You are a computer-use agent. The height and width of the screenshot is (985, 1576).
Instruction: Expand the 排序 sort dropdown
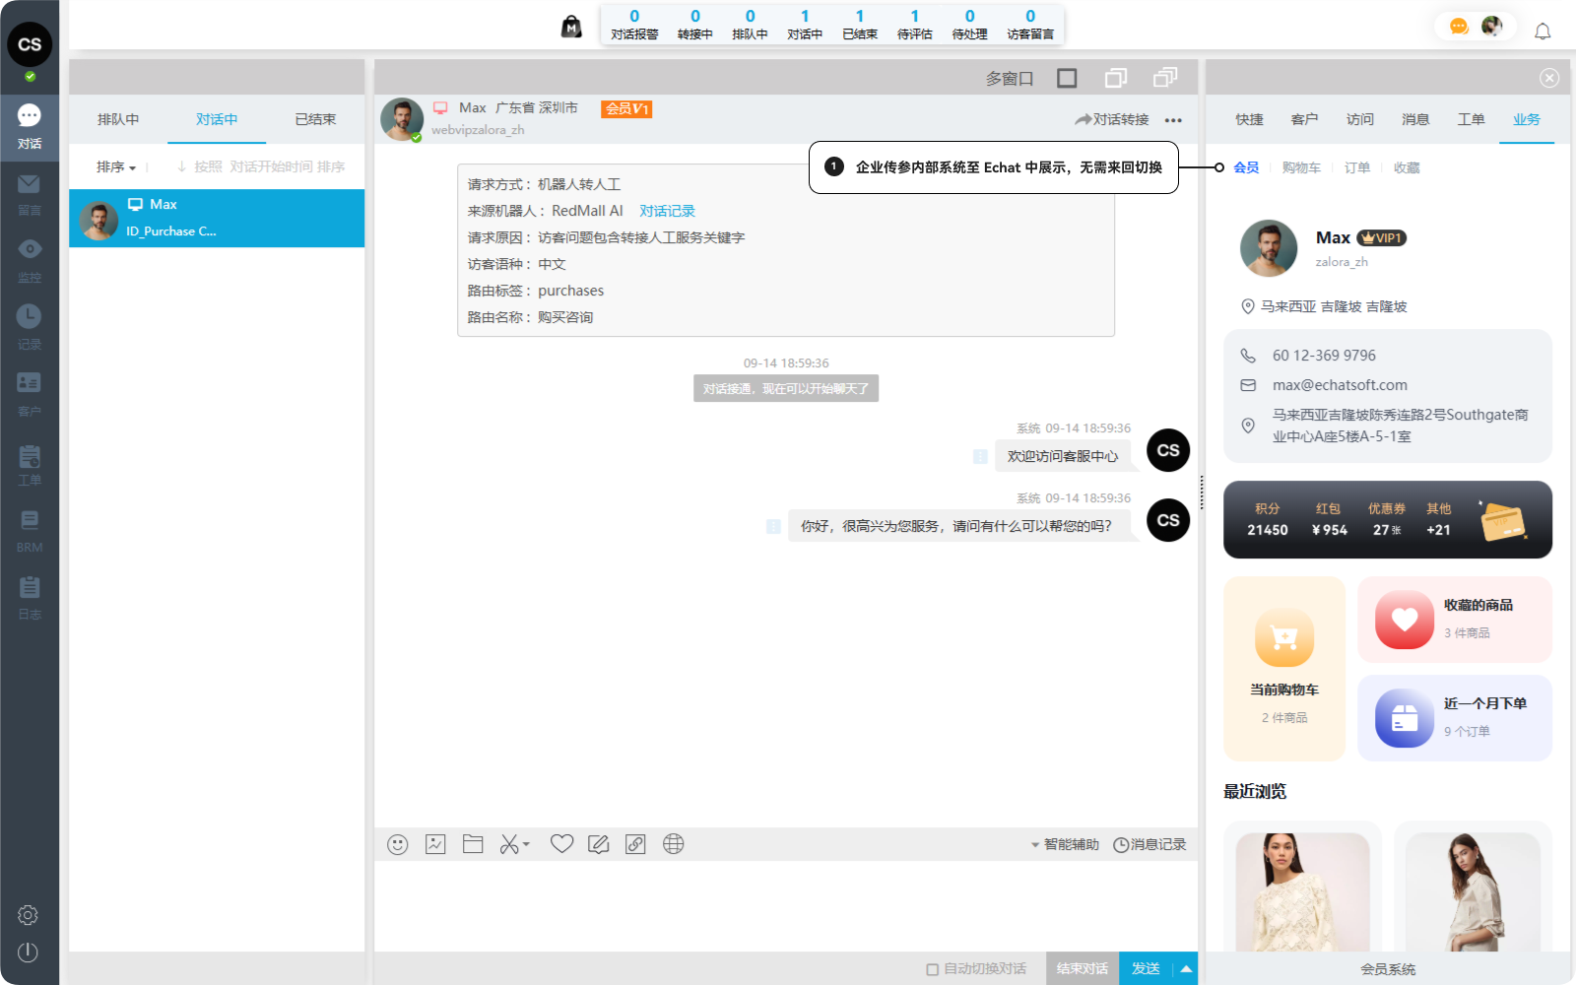click(x=116, y=167)
